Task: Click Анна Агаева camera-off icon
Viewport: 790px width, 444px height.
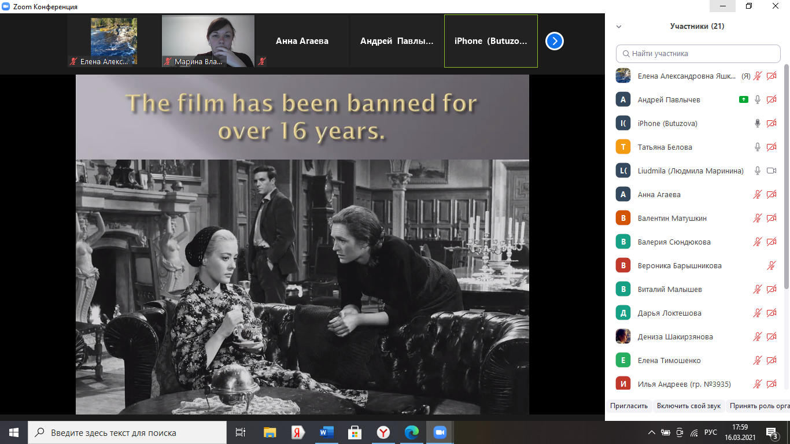Action: [x=771, y=194]
